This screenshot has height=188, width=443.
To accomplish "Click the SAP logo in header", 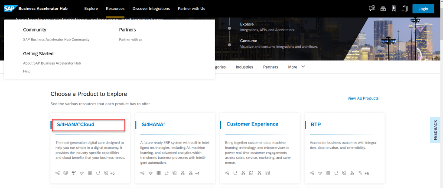I will [x=10, y=8].
